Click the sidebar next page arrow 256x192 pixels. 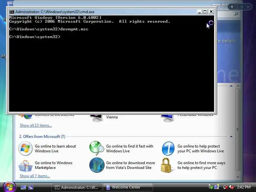(248, 7)
